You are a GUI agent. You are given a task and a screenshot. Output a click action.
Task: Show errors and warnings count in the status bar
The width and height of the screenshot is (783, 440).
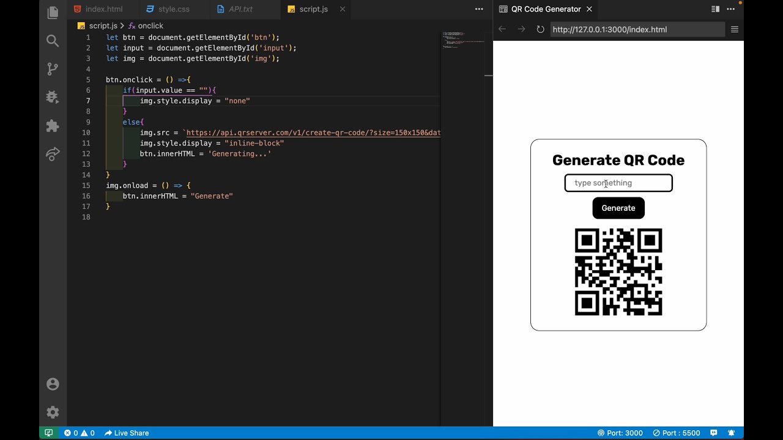click(80, 433)
